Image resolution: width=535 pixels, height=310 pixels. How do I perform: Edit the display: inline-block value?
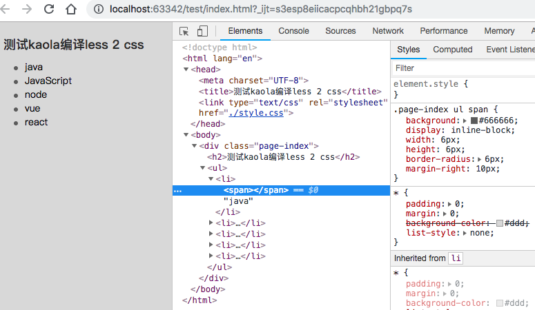pos(480,130)
